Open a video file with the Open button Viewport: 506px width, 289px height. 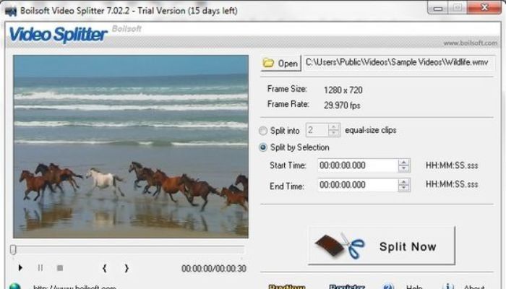coord(280,63)
